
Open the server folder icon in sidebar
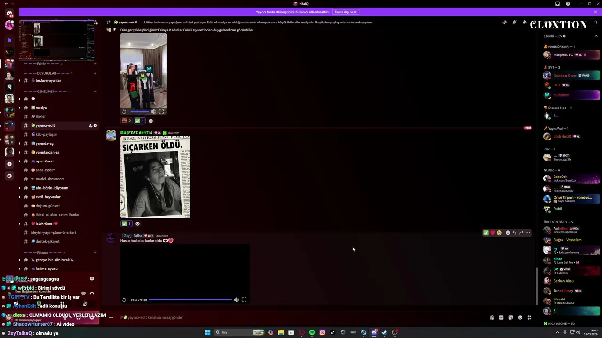(x=9, y=40)
